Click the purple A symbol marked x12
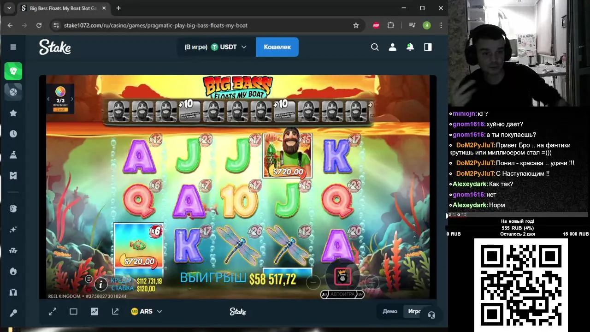The height and width of the screenshot is (332, 590). tap(139, 156)
